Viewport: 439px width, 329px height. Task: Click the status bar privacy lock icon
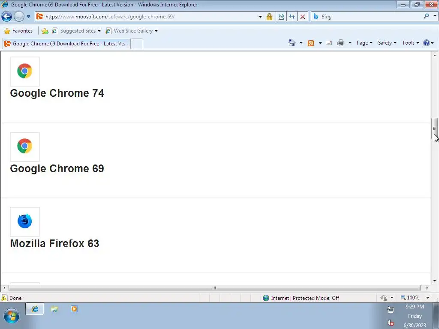click(x=384, y=298)
